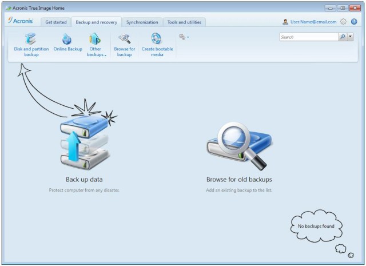Maximize the Acronis window
This screenshot has height=266, width=366.
pos(343,8)
